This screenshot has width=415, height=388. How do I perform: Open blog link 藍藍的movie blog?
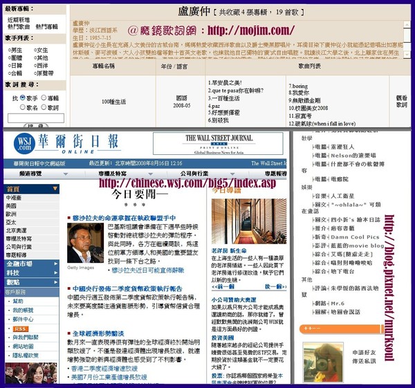(x=358, y=246)
